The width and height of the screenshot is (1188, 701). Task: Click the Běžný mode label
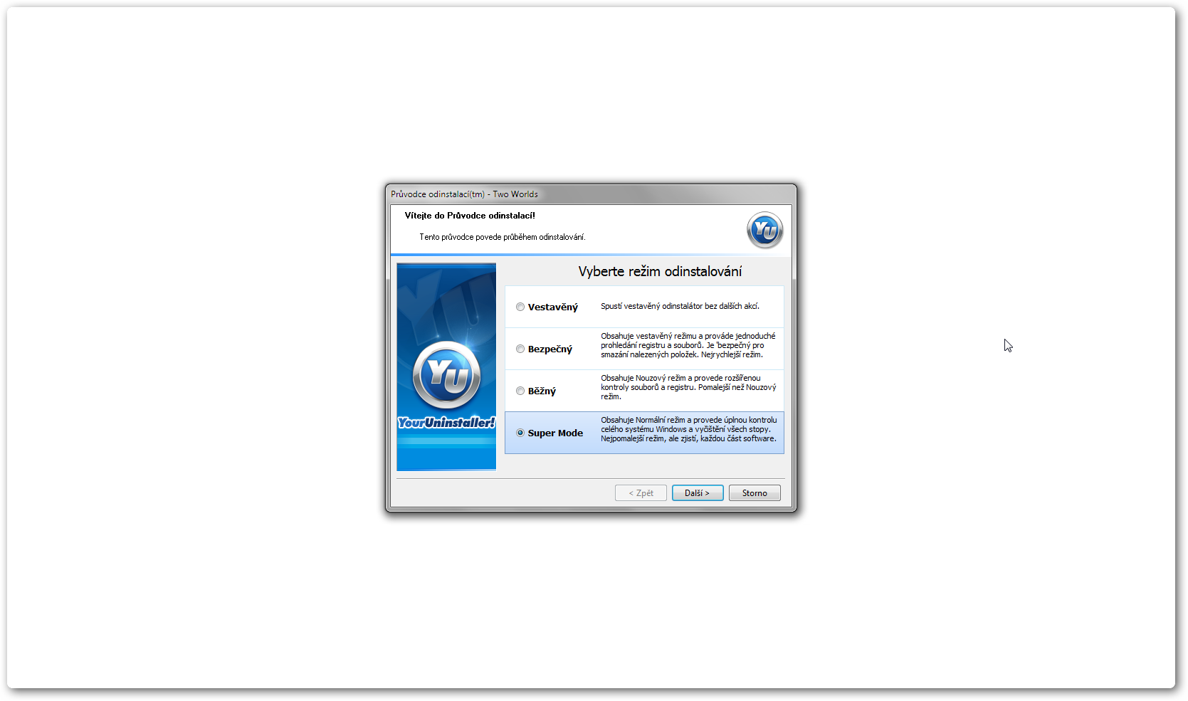(542, 391)
